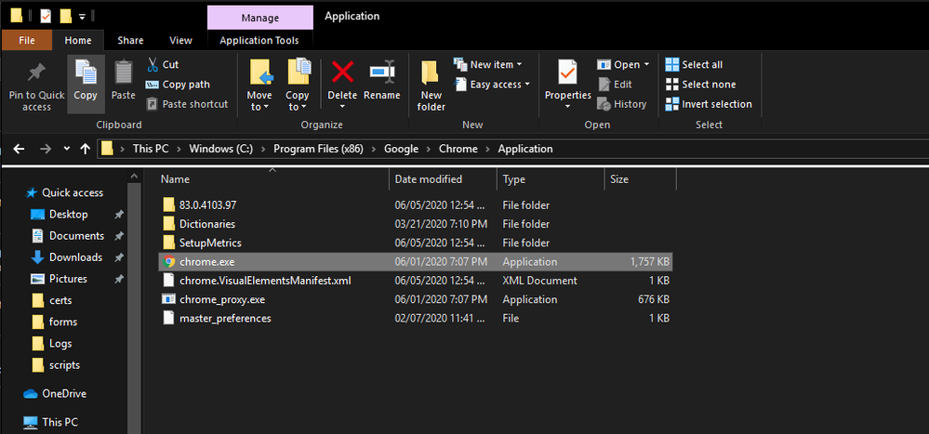Click the History button in the ribbon
Image resolution: width=929 pixels, height=434 pixels.
621,103
